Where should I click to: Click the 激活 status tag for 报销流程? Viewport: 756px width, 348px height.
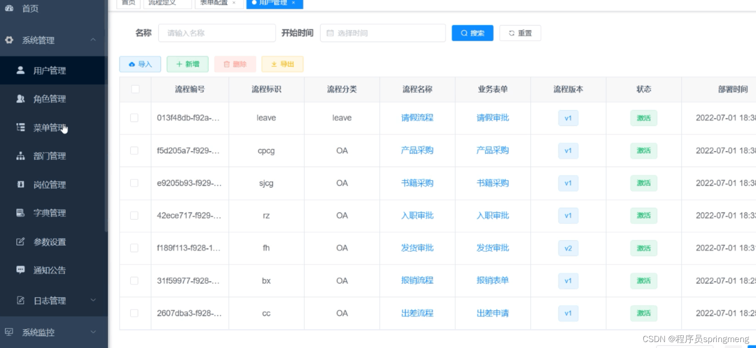(643, 280)
